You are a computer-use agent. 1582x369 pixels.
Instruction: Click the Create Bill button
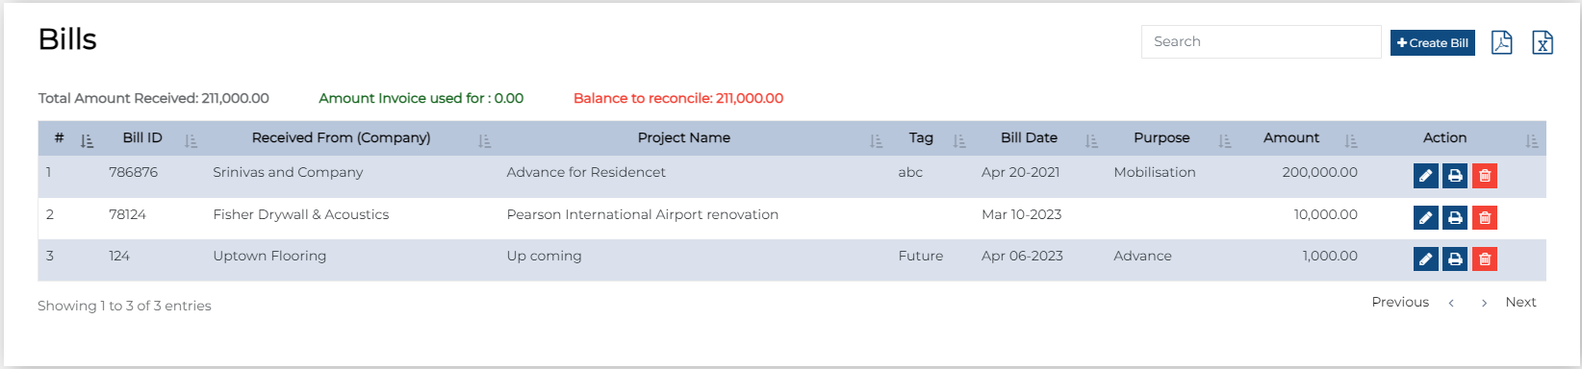click(x=1433, y=43)
